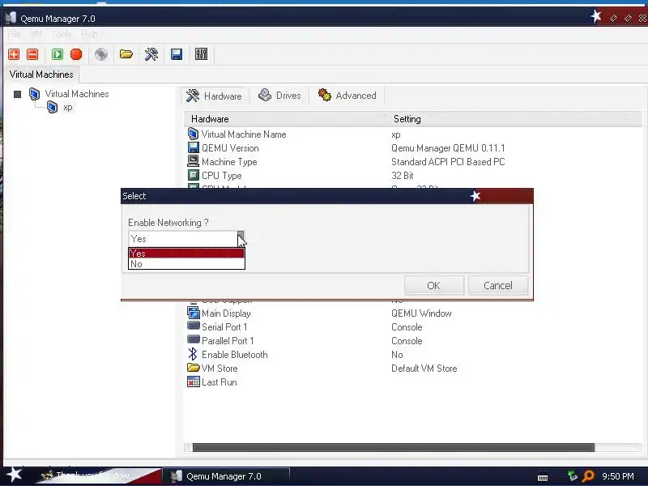Viewport: 648px width, 486px height.
Task: Open the mixer sliders settings icon
Action: 201,54
